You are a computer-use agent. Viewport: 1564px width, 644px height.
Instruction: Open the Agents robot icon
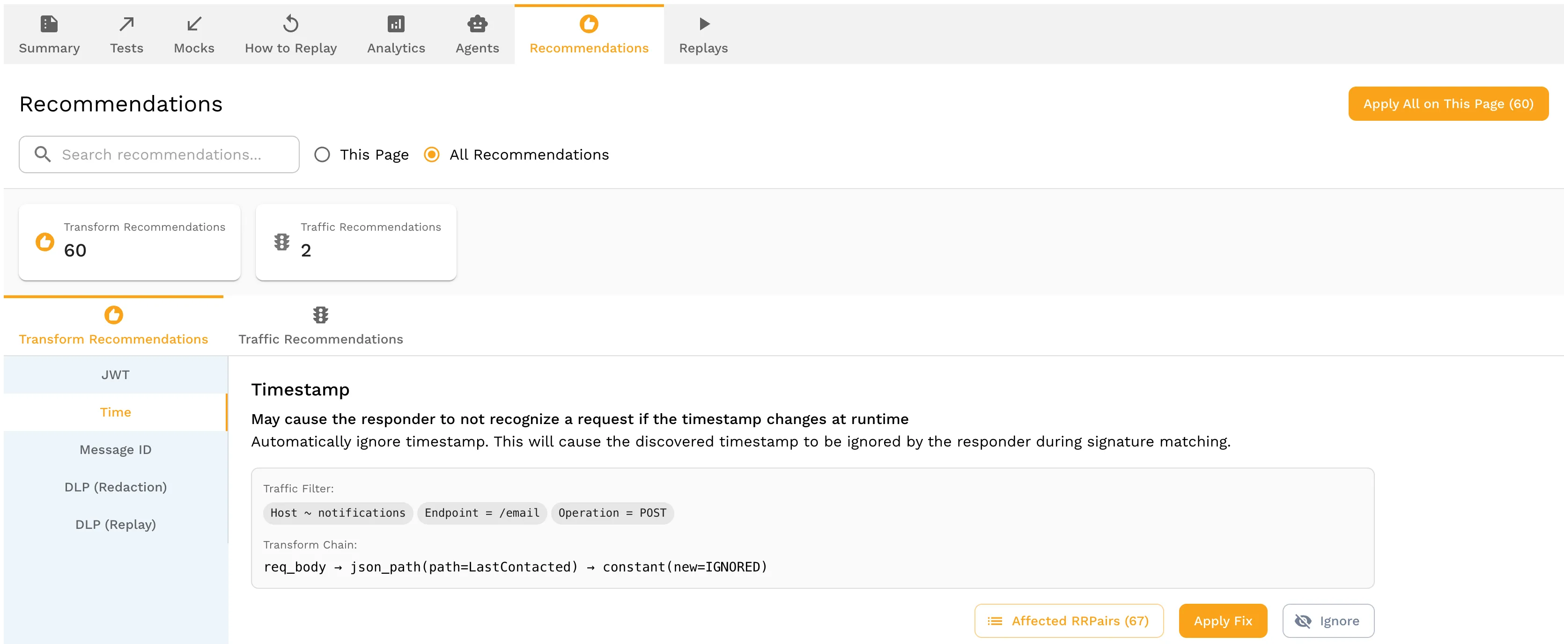point(477,24)
